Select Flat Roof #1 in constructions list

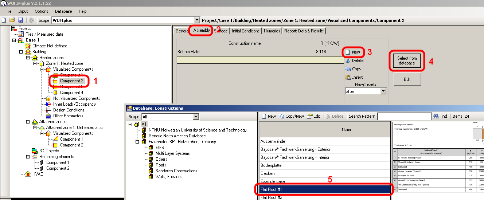click(324, 189)
